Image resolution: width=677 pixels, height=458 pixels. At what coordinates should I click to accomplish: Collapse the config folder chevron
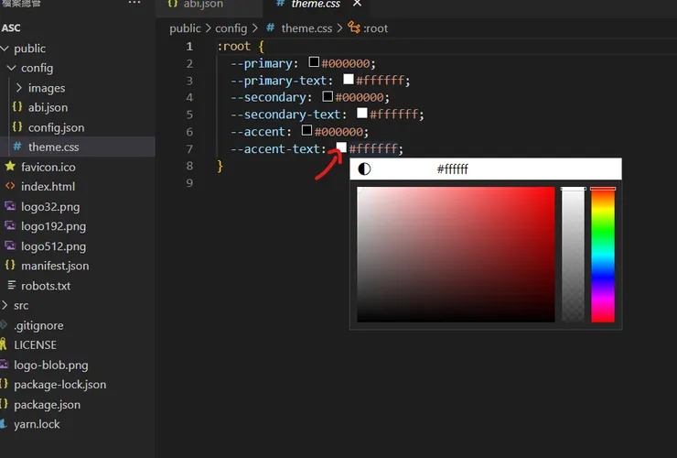coord(12,68)
